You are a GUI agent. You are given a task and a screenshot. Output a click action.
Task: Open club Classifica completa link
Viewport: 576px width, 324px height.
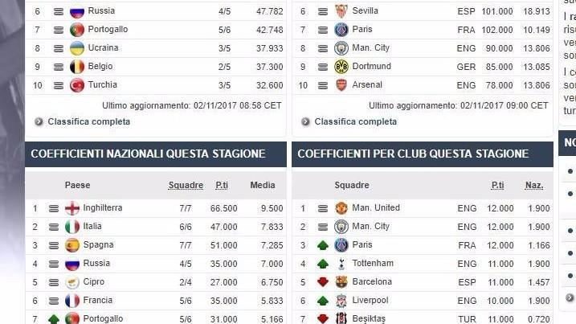[x=355, y=121]
